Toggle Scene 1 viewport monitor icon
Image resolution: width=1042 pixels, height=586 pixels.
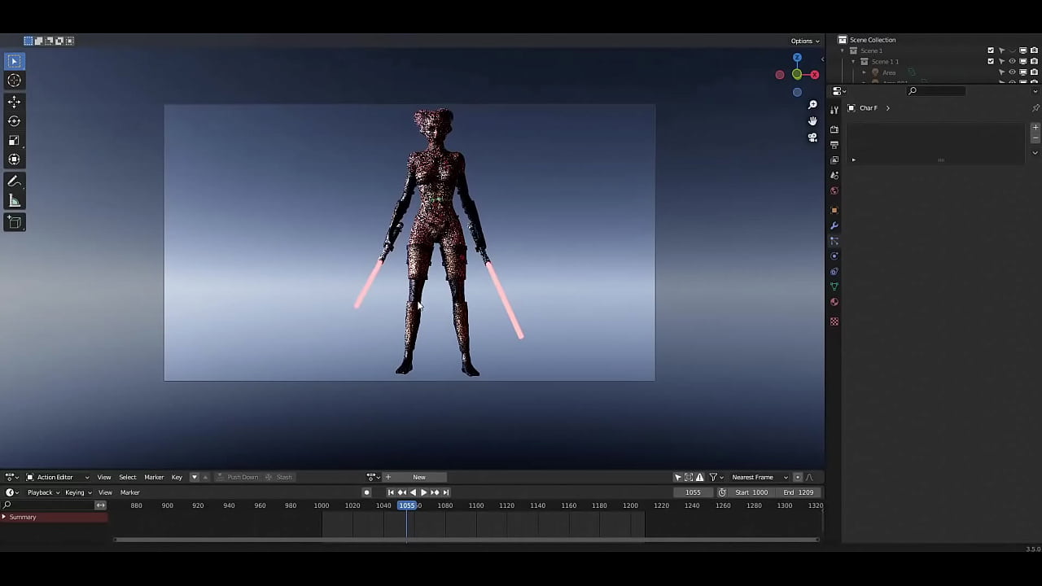(x=1023, y=50)
